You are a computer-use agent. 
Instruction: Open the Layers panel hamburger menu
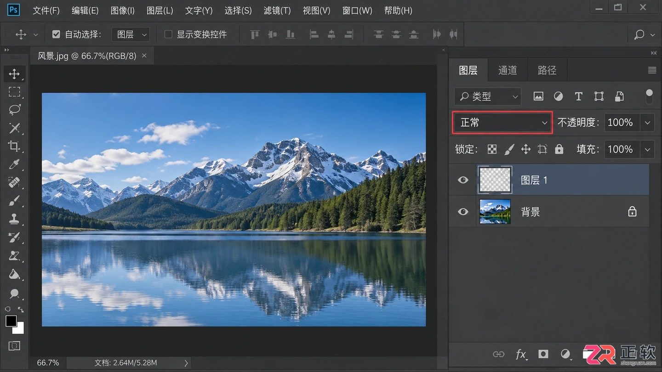click(x=652, y=70)
